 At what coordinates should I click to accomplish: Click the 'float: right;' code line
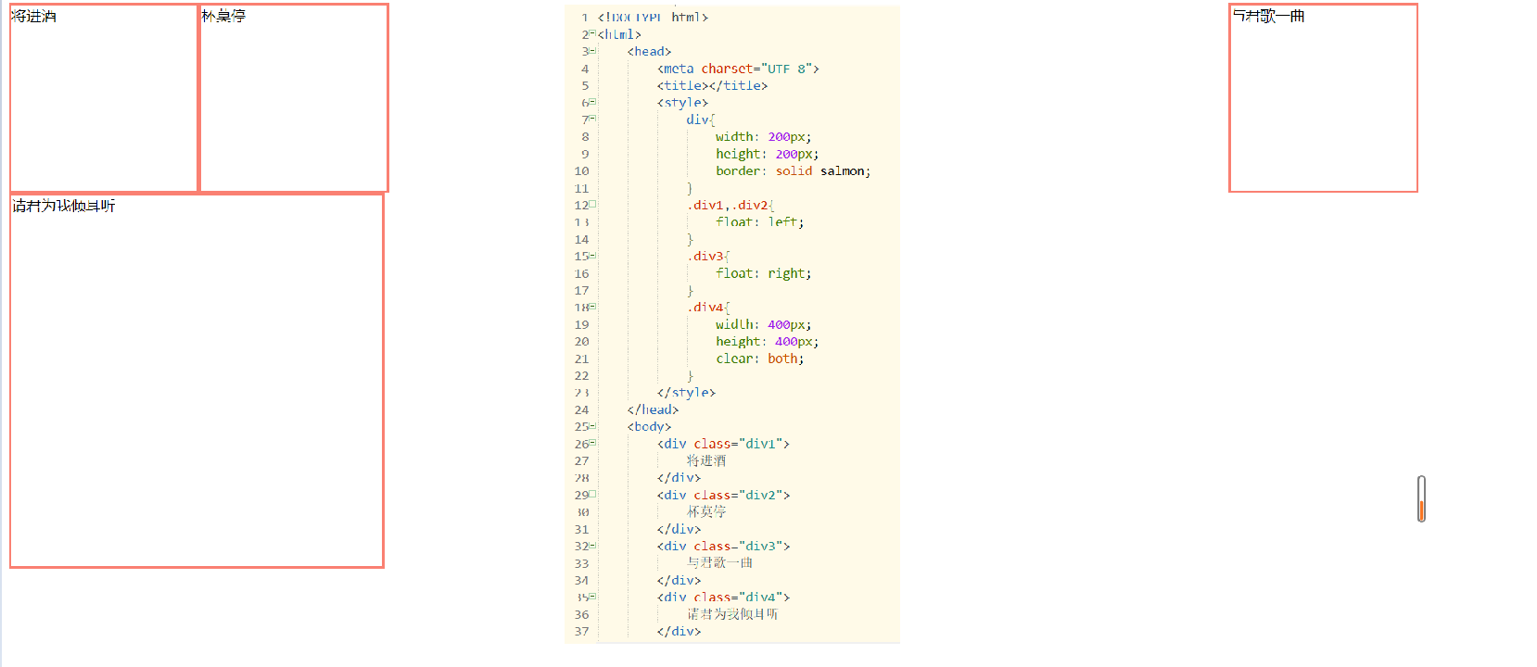[x=763, y=273]
